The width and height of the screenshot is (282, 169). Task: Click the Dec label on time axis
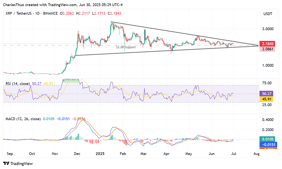click(77, 154)
